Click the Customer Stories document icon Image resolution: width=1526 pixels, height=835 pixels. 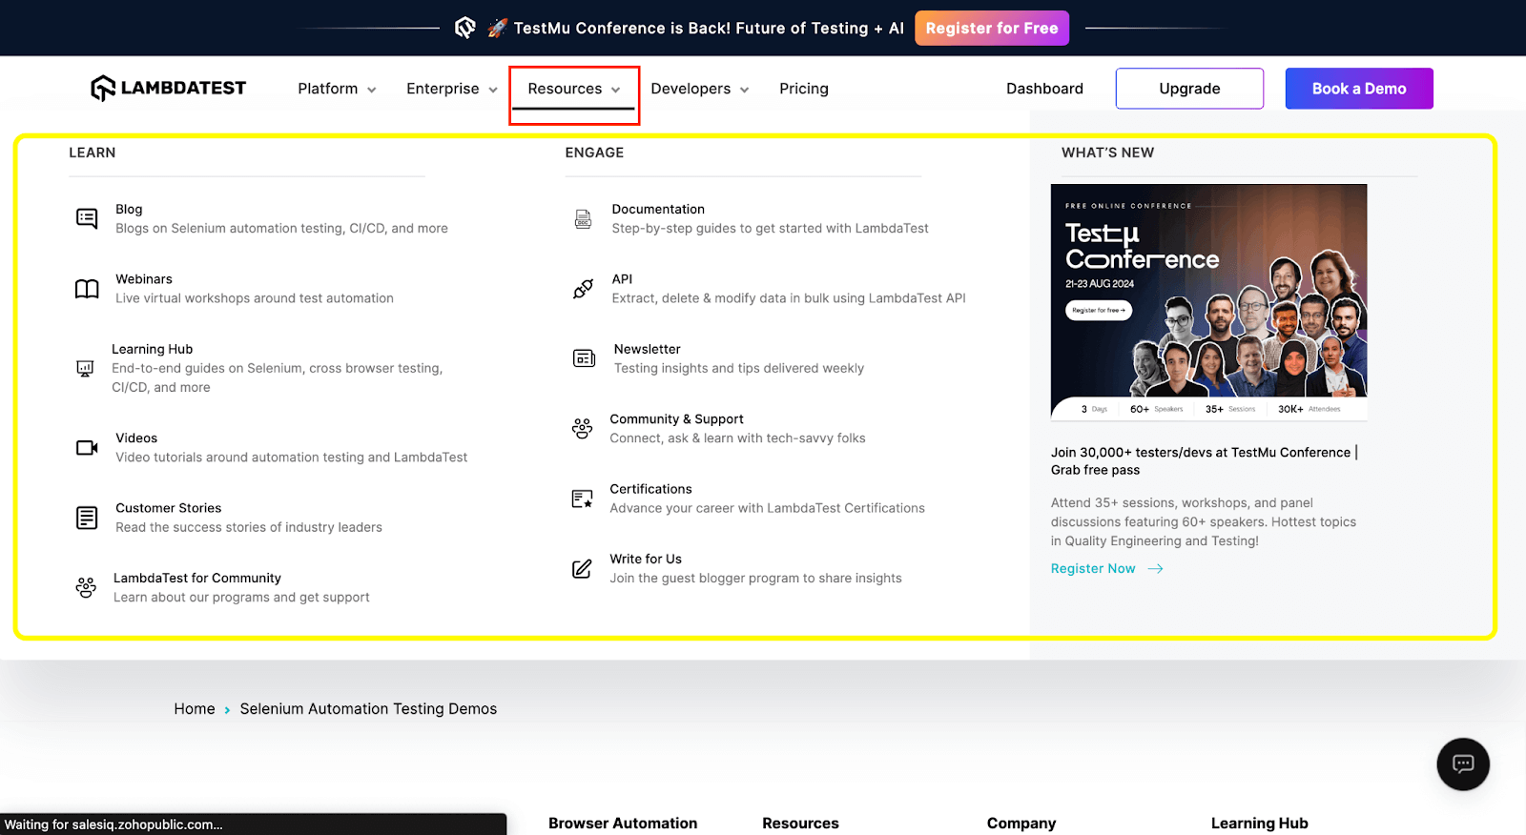point(87,518)
